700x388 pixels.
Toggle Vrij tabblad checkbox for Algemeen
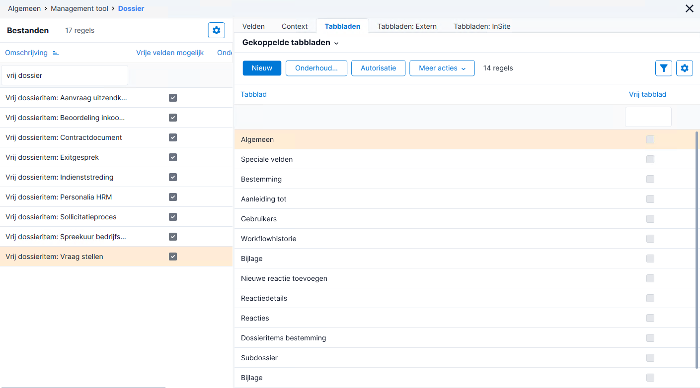click(x=650, y=139)
